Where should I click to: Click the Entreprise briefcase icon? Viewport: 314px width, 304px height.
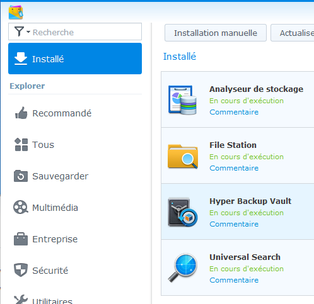tap(21, 239)
